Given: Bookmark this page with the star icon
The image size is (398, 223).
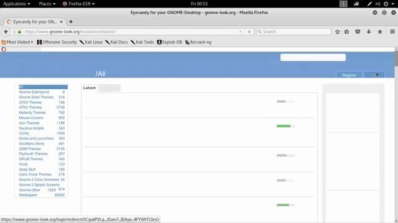Looking at the screenshot, I should tap(337, 32).
